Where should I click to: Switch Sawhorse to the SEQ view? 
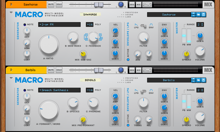coord(132,4)
